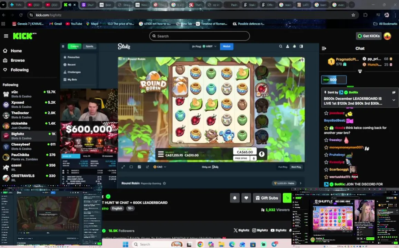Open the Kick hamburger sidebar menu
This screenshot has width=399, height=248.
[x=6, y=36]
